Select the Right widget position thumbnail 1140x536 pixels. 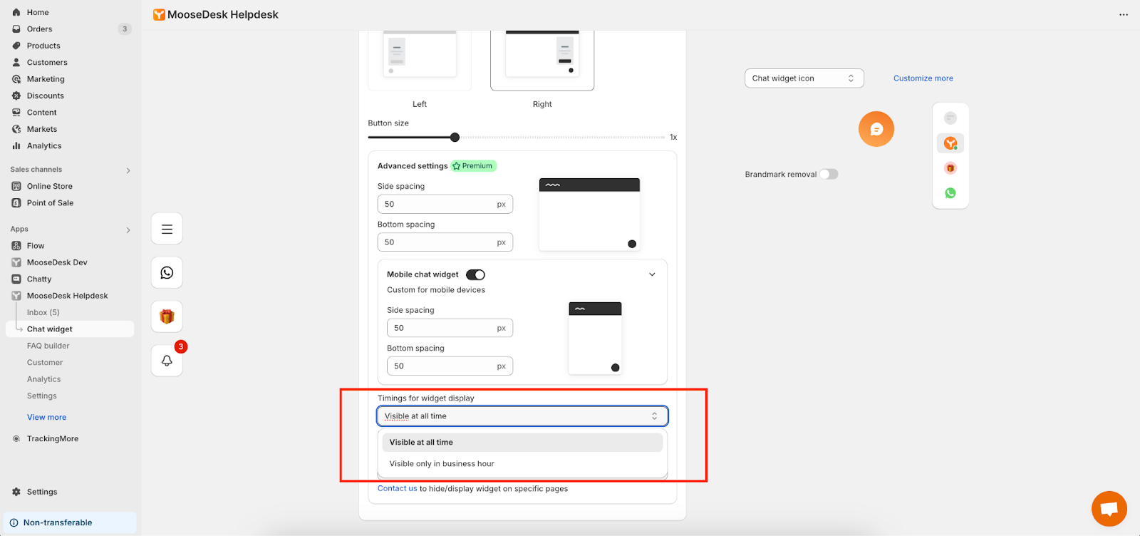(x=542, y=60)
